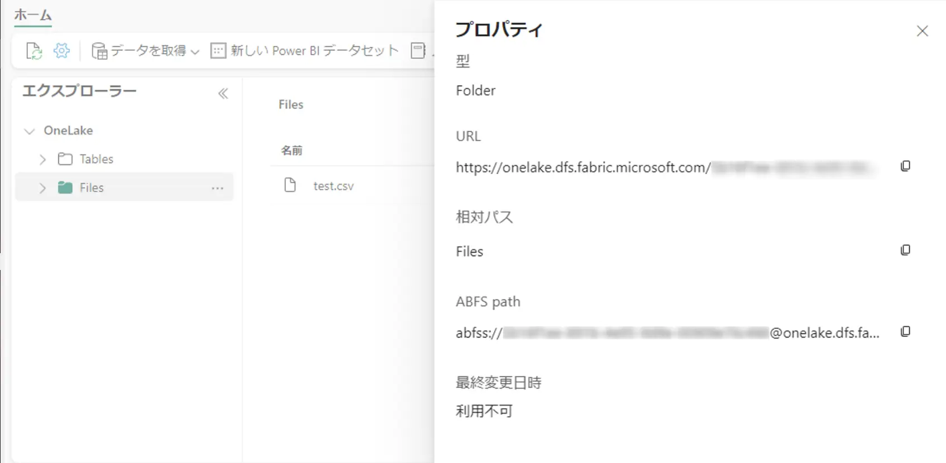
Task: Click the 相対パス label
Action: (x=484, y=217)
